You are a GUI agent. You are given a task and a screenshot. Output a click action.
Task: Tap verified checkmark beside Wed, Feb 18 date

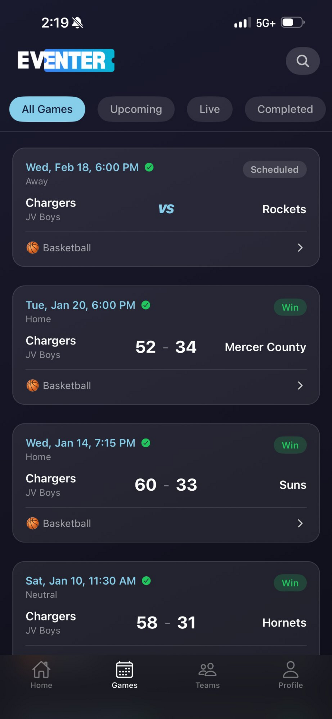(x=149, y=167)
